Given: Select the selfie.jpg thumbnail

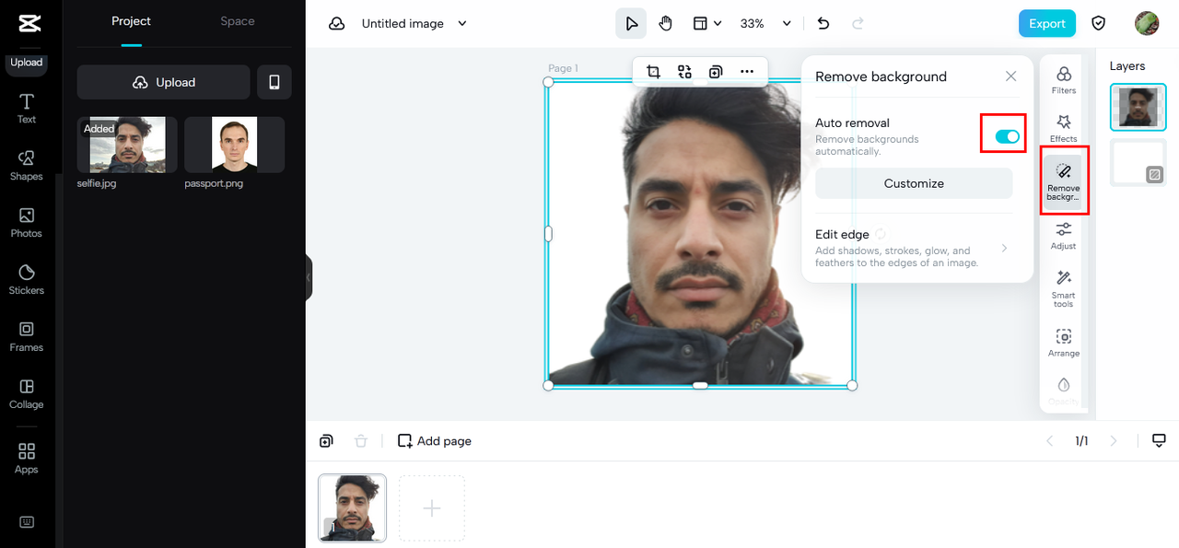Looking at the screenshot, I should pos(127,145).
